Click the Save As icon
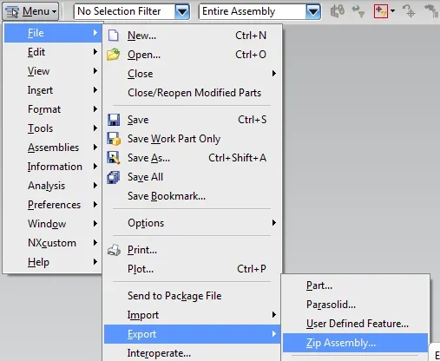Screen dimensions: 440x361 (x=114, y=158)
